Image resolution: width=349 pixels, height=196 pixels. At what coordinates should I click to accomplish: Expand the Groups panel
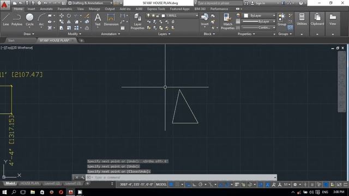[x=285, y=34]
